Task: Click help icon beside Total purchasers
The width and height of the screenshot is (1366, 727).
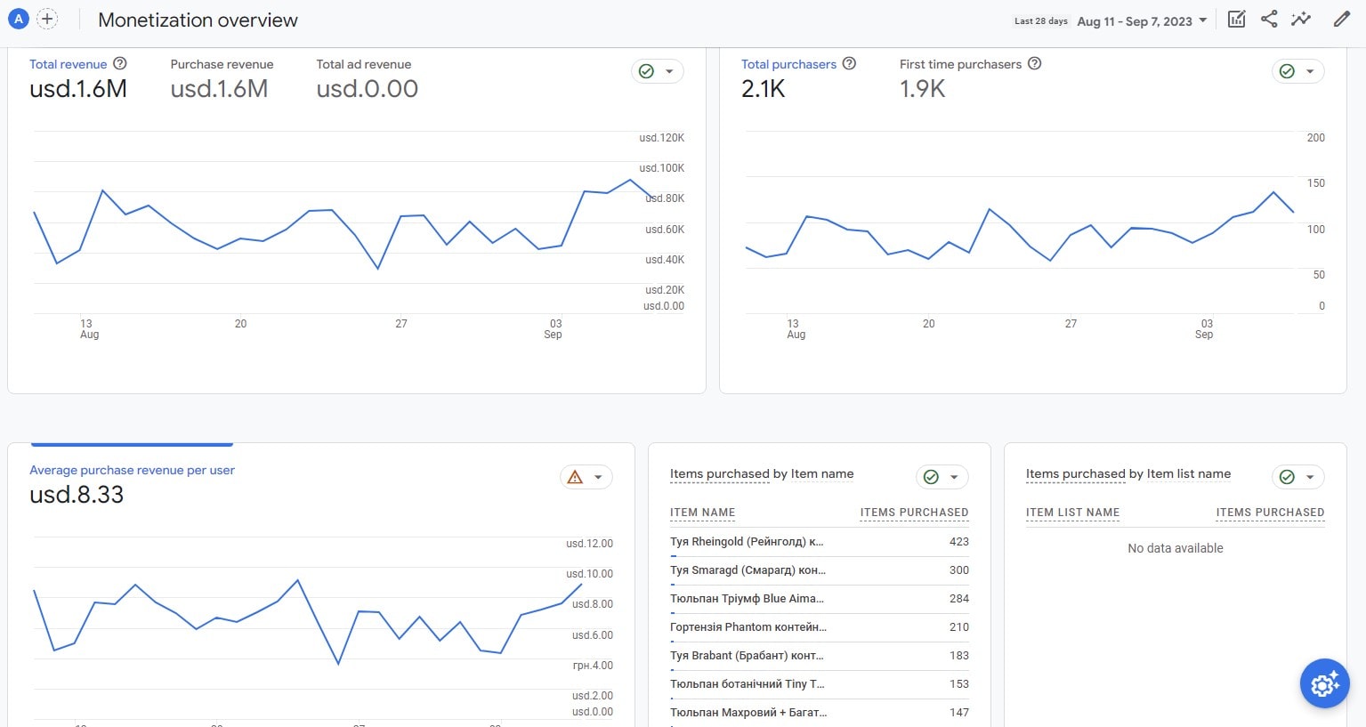Action: click(849, 64)
